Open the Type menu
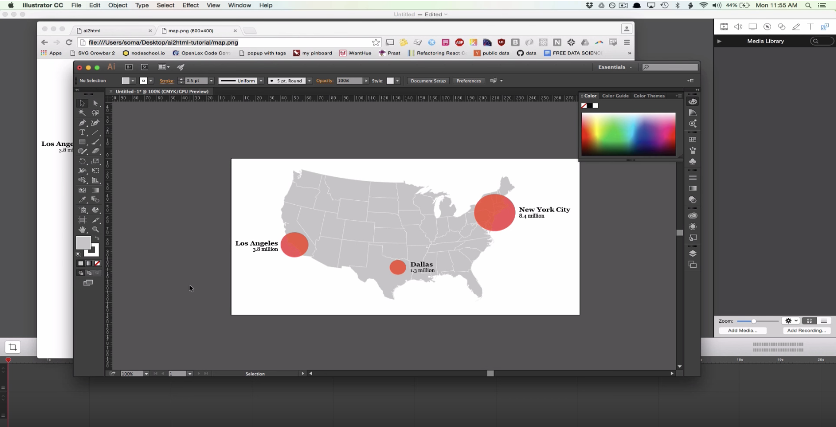836x427 pixels. pyautogui.click(x=142, y=5)
